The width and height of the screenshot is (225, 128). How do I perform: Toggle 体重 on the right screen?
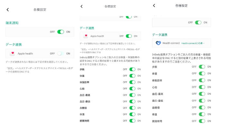tap(202, 73)
